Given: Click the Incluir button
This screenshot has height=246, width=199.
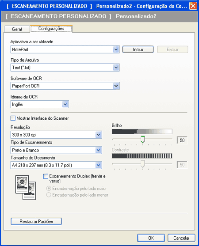Looking at the screenshot, I should tap(138, 49).
